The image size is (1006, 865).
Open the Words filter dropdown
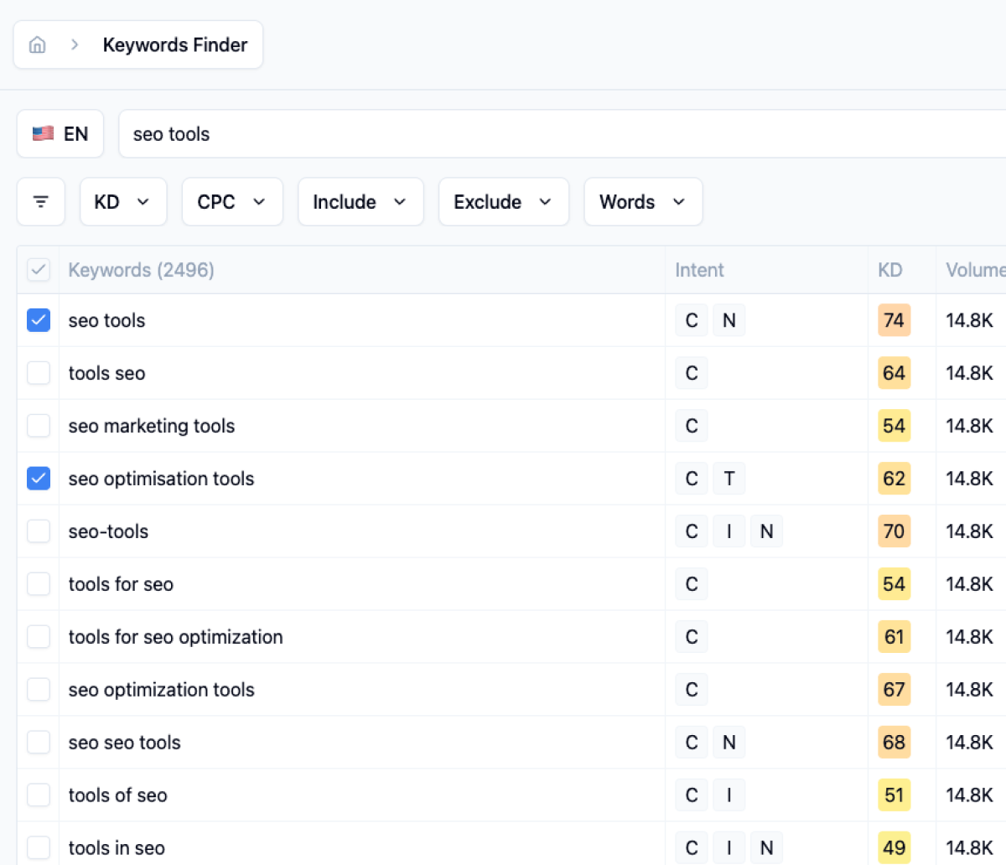coord(643,202)
